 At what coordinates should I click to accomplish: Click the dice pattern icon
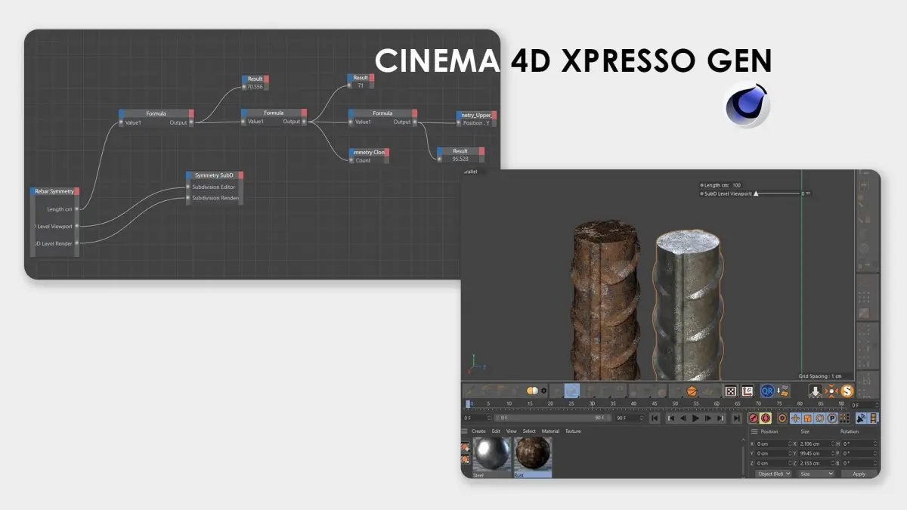pyautogui.click(x=731, y=391)
